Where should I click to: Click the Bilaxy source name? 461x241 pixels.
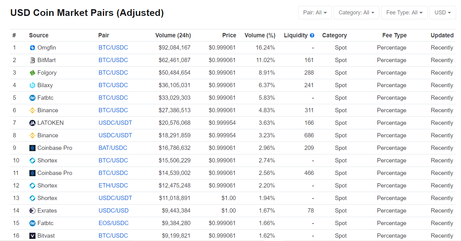click(45, 85)
